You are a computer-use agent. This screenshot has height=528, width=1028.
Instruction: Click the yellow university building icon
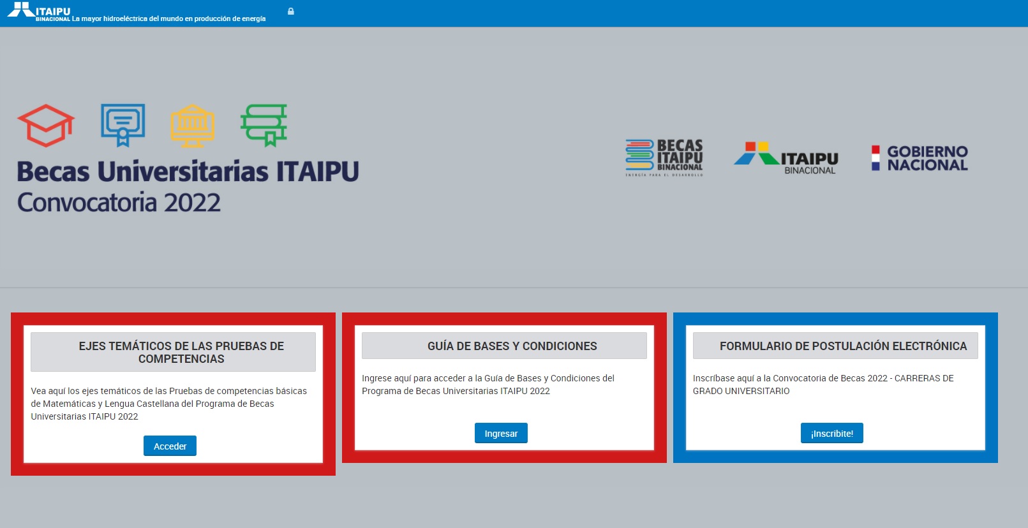pyautogui.click(x=193, y=126)
